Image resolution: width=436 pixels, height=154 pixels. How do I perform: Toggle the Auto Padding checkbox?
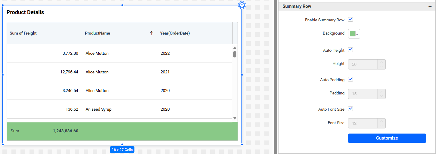tap(350, 79)
